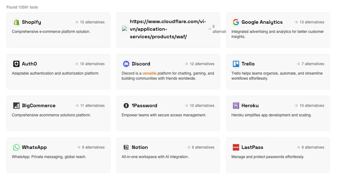Click the Trello board icon

coord(236,64)
